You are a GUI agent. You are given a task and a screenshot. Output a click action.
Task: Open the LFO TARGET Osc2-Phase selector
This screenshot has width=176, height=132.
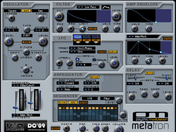[82, 48]
